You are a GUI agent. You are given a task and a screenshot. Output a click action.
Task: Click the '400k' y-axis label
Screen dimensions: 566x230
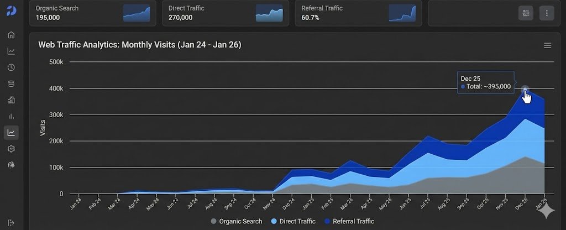click(56, 88)
